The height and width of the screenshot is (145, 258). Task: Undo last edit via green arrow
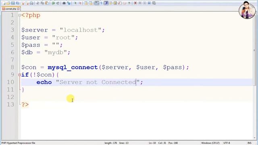(53, 3)
